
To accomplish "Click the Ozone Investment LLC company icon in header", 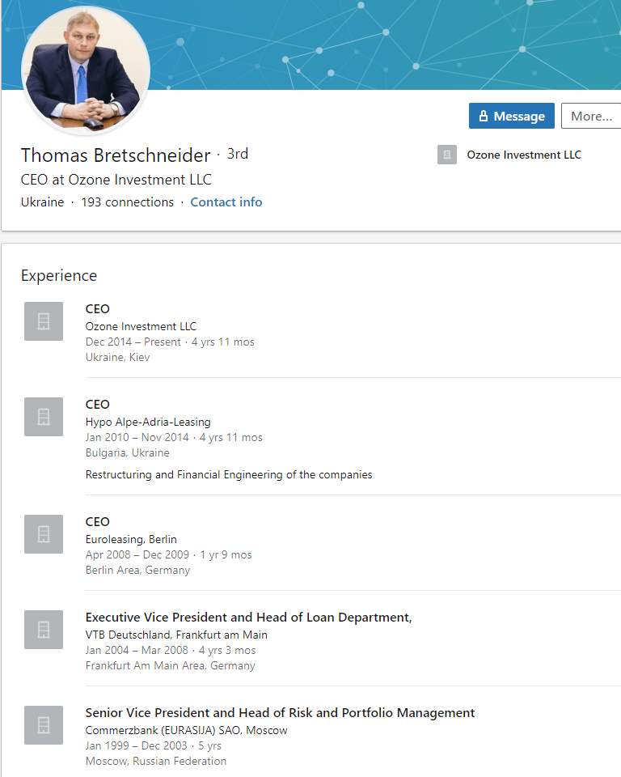I will 447,155.
